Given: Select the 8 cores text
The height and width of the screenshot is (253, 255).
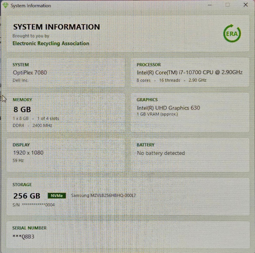Looking at the screenshot, I should click(144, 80).
